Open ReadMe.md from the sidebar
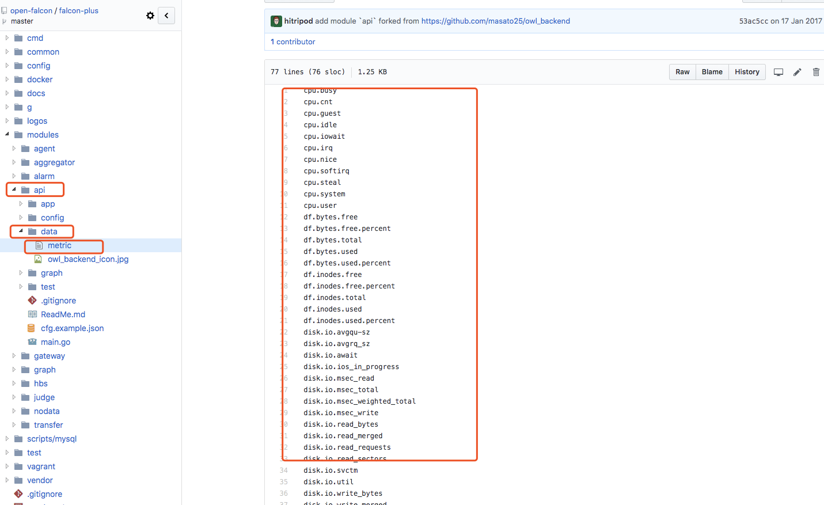 click(62, 314)
